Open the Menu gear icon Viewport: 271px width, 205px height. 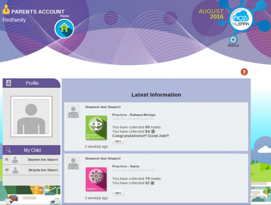point(233,40)
